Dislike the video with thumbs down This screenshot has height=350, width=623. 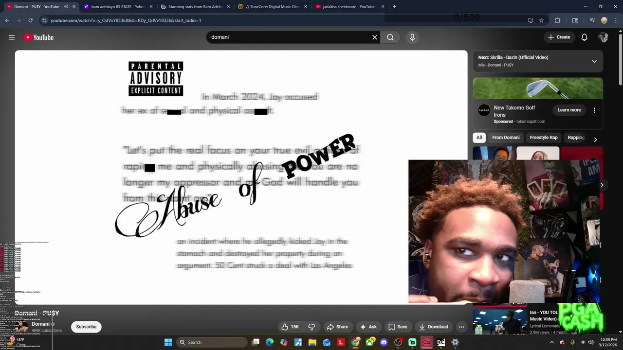(x=311, y=327)
